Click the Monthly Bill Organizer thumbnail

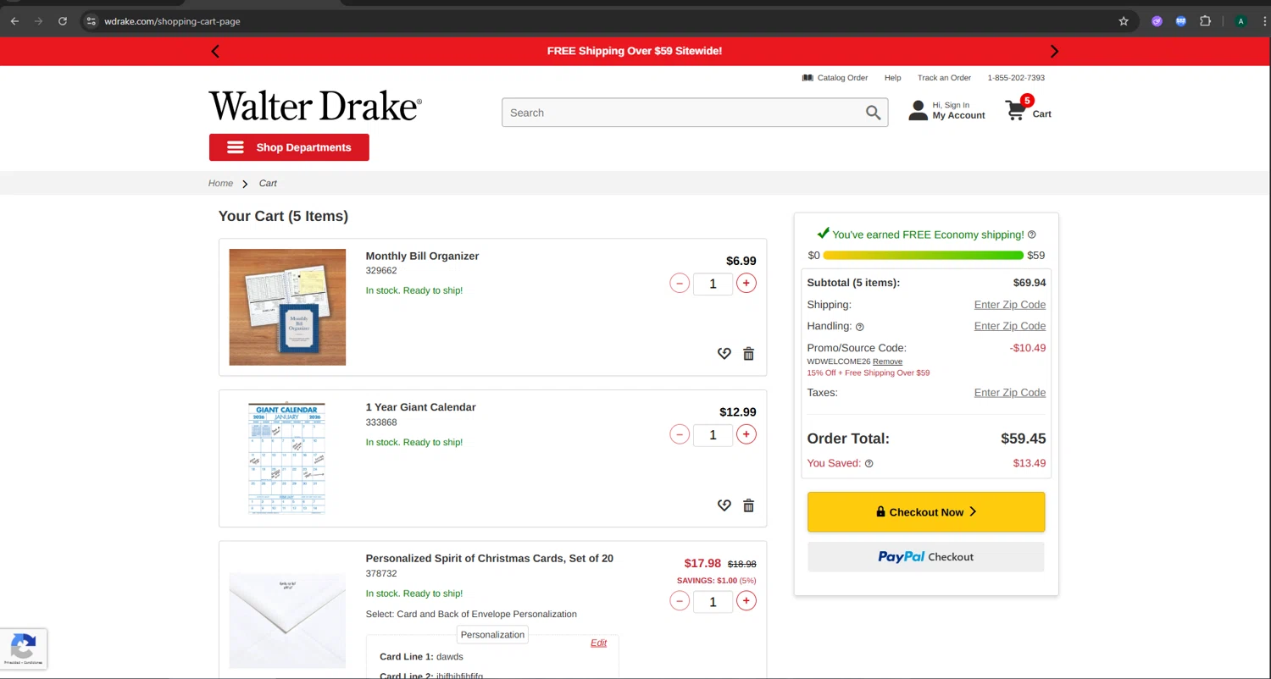pos(287,307)
